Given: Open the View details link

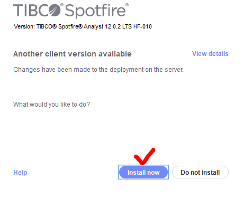Looking at the screenshot, I should coord(210,54).
